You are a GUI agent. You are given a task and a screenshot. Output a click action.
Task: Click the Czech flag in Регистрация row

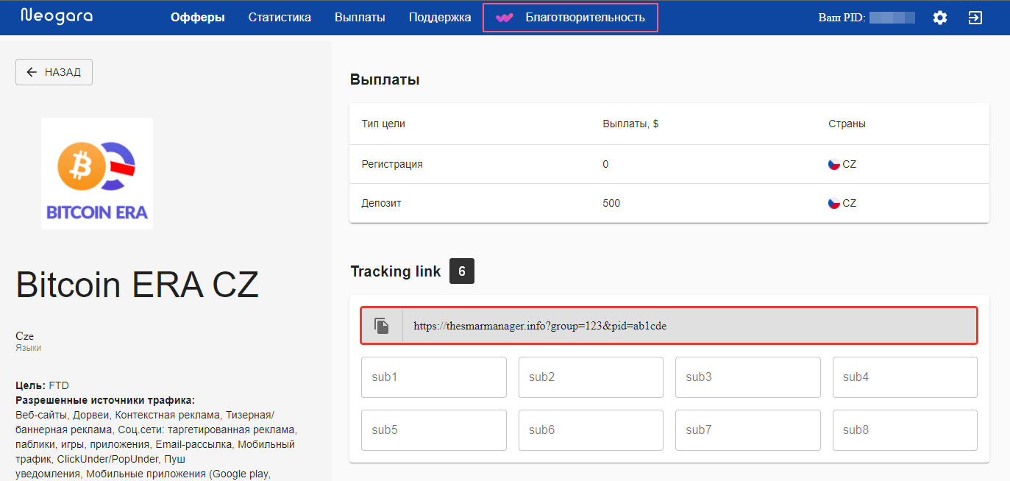(x=834, y=164)
